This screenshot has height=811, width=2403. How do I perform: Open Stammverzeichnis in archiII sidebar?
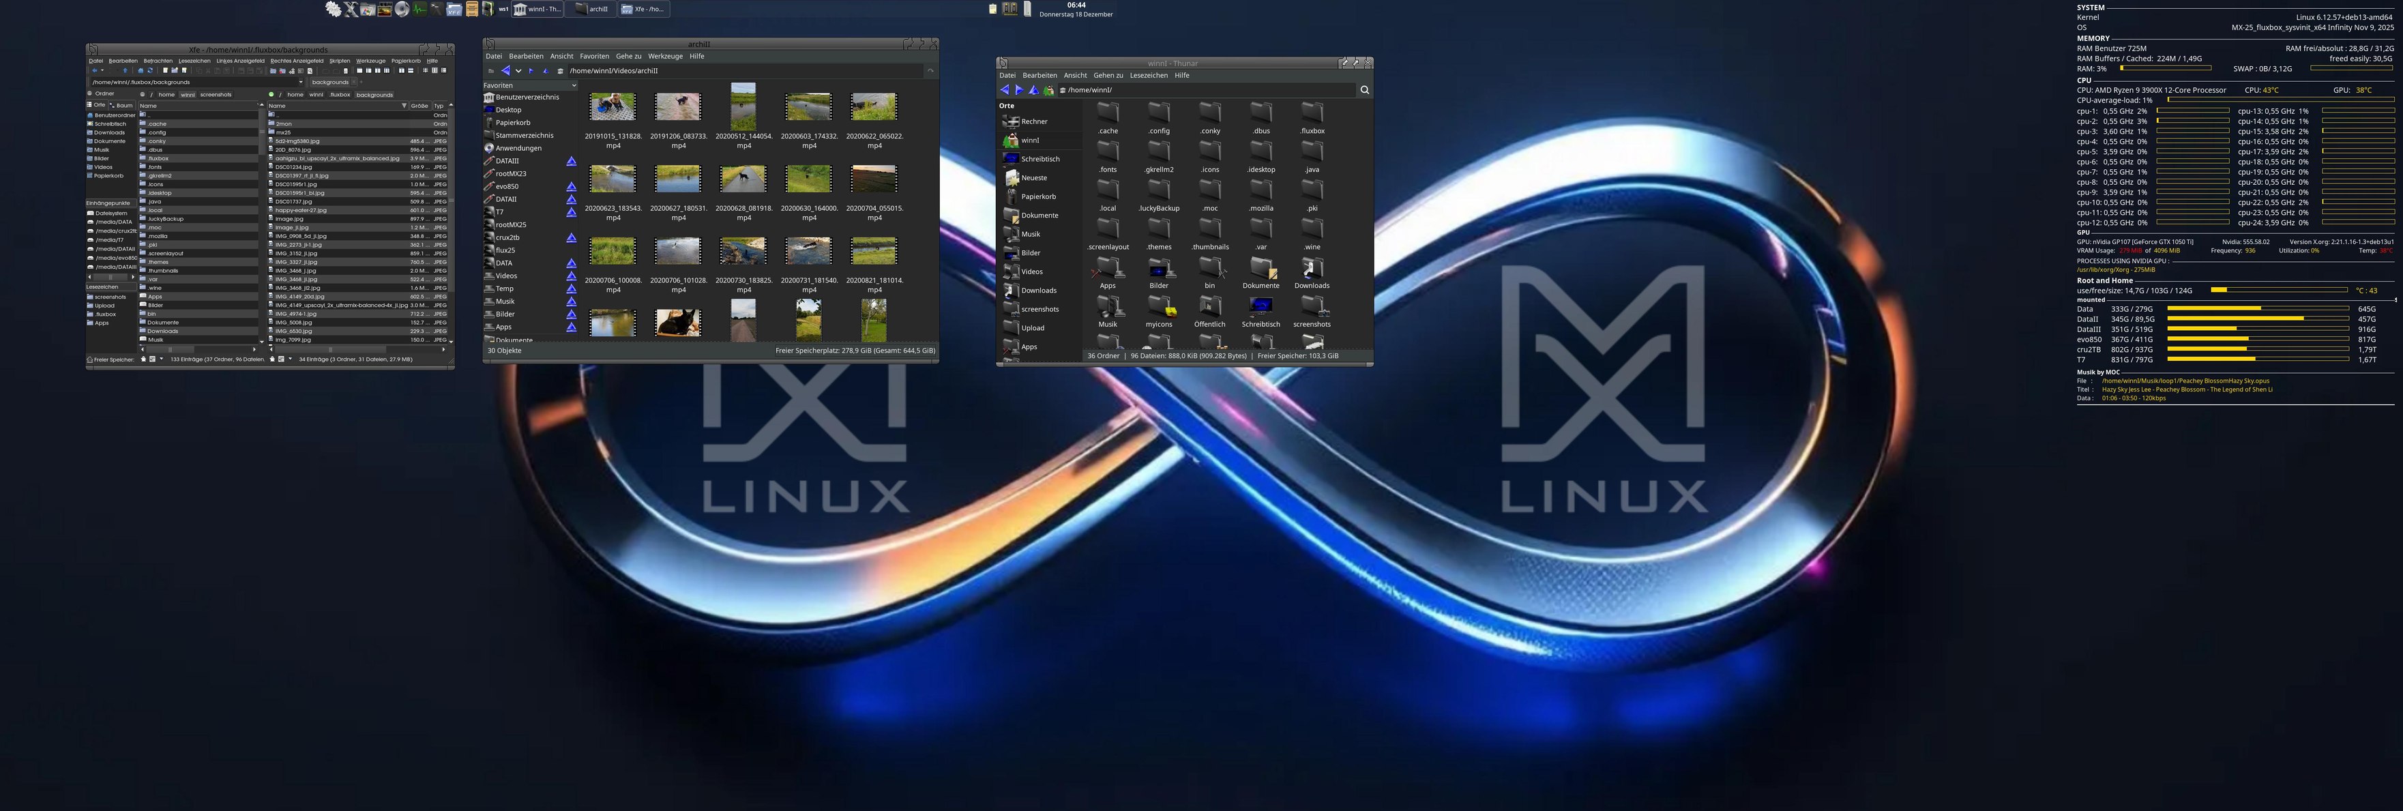tap(525, 135)
